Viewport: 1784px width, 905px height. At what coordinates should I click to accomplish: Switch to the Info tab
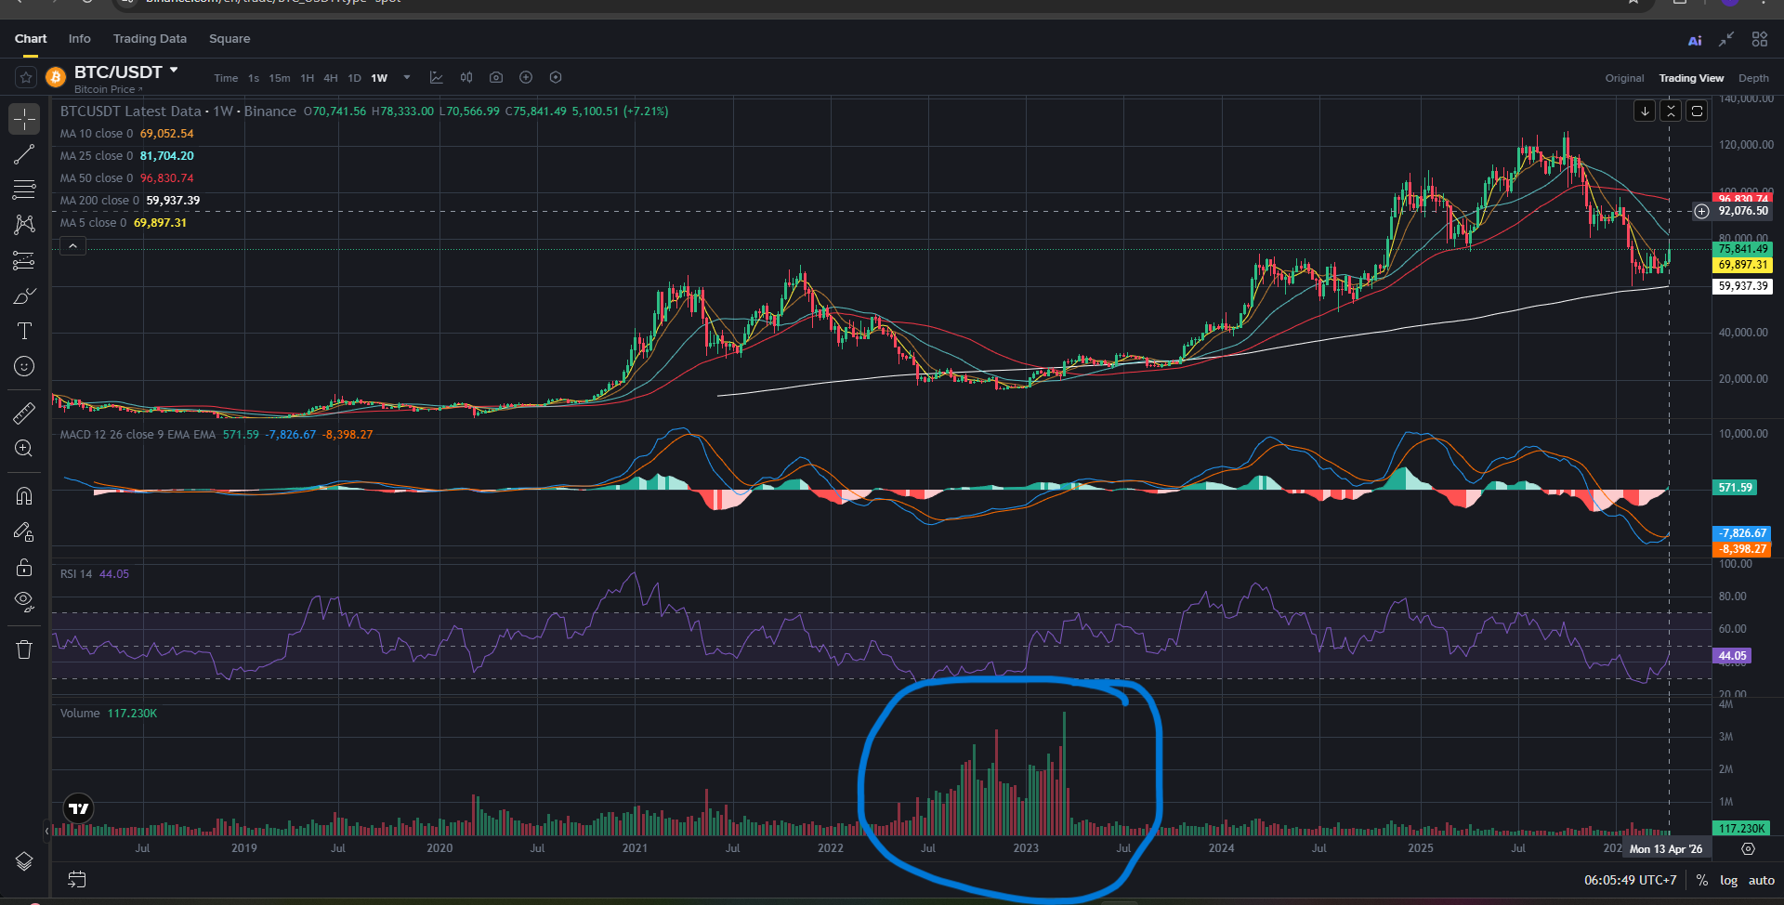[x=80, y=39]
